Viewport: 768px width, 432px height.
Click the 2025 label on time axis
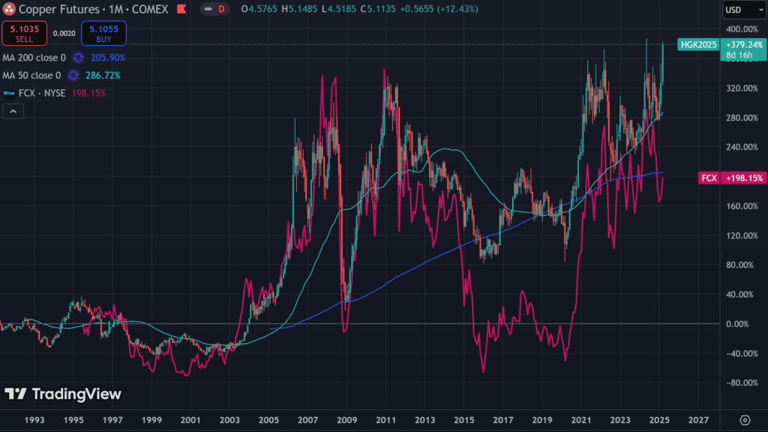(x=659, y=420)
